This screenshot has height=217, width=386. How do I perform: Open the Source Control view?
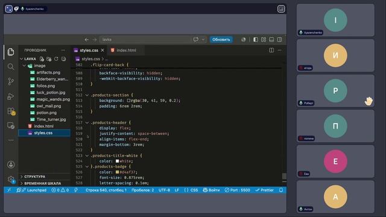[x=11, y=81]
